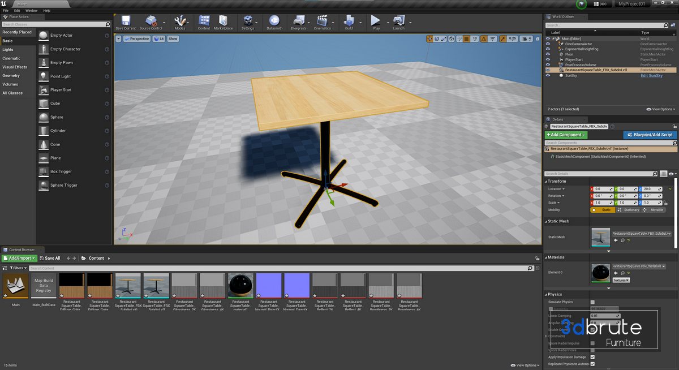Set Mobility to Movable
This screenshot has width=679, height=370.
(x=653, y=210)
